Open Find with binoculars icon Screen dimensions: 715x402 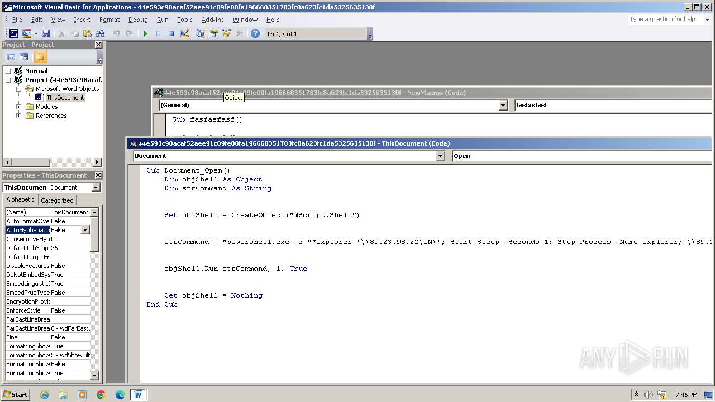(101, 34)
